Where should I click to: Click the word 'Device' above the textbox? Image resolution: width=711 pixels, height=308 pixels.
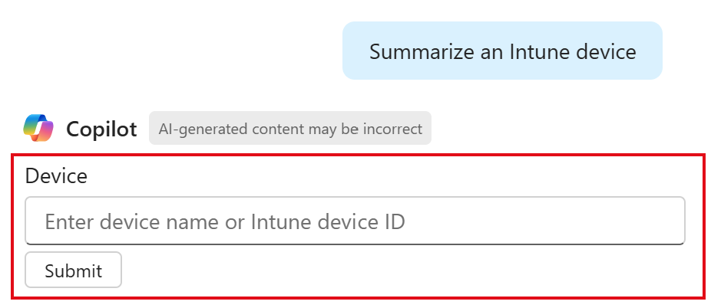56,175
